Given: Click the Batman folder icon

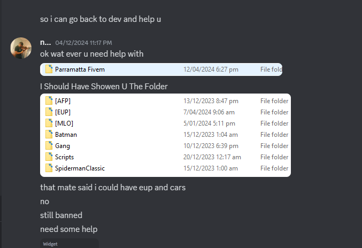Looking at the screenshot, I should click(49, 135).
